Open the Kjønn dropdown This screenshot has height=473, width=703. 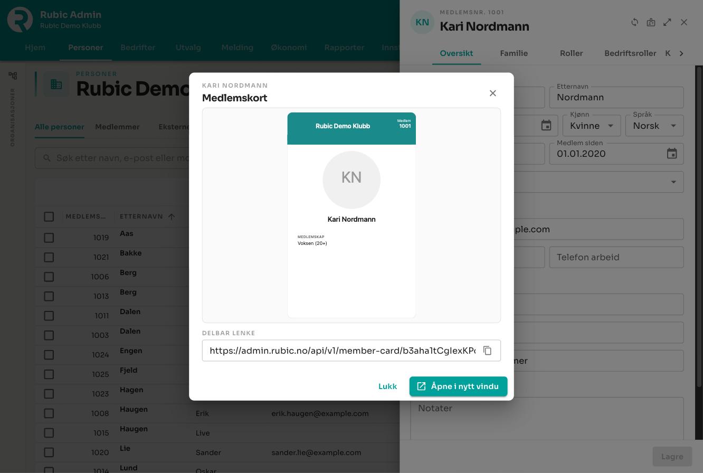pyautogui.click(x=592, y=126)
